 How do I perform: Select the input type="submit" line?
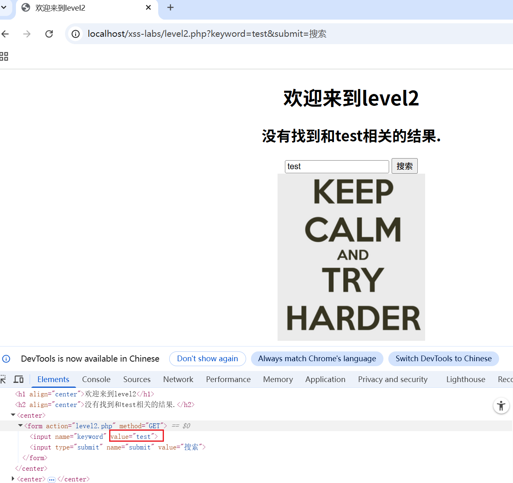click(x=118, y=447)
